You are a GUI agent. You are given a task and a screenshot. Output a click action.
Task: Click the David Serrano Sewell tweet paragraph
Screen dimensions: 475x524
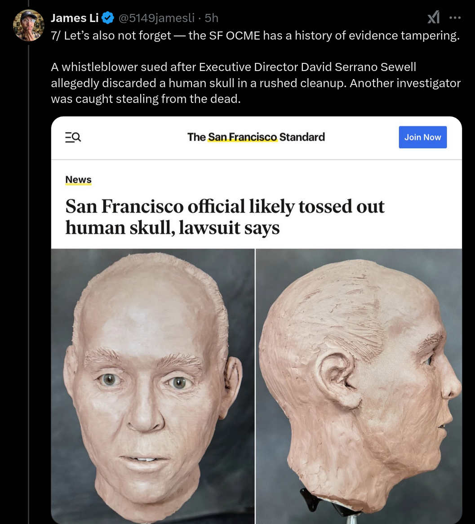point(256,83)
